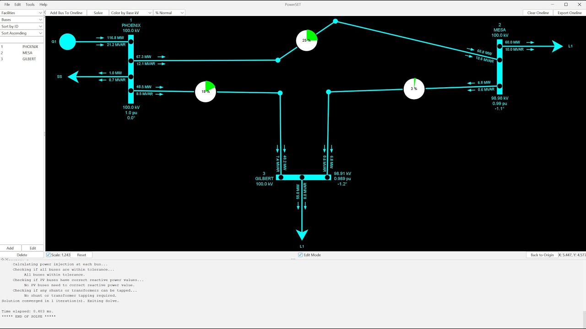Toggle the Scale checkbox
Image resolution: width=586 pixels, height=329 pixels.
point(49,255)
